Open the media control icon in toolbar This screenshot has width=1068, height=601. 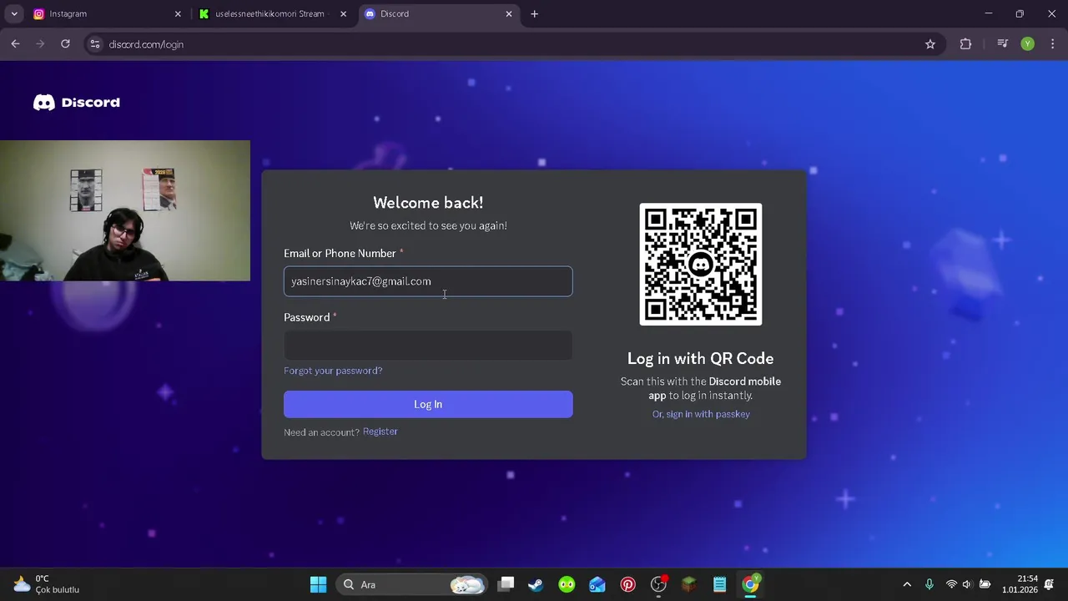pyautogui.click(x=1003, y=44)
